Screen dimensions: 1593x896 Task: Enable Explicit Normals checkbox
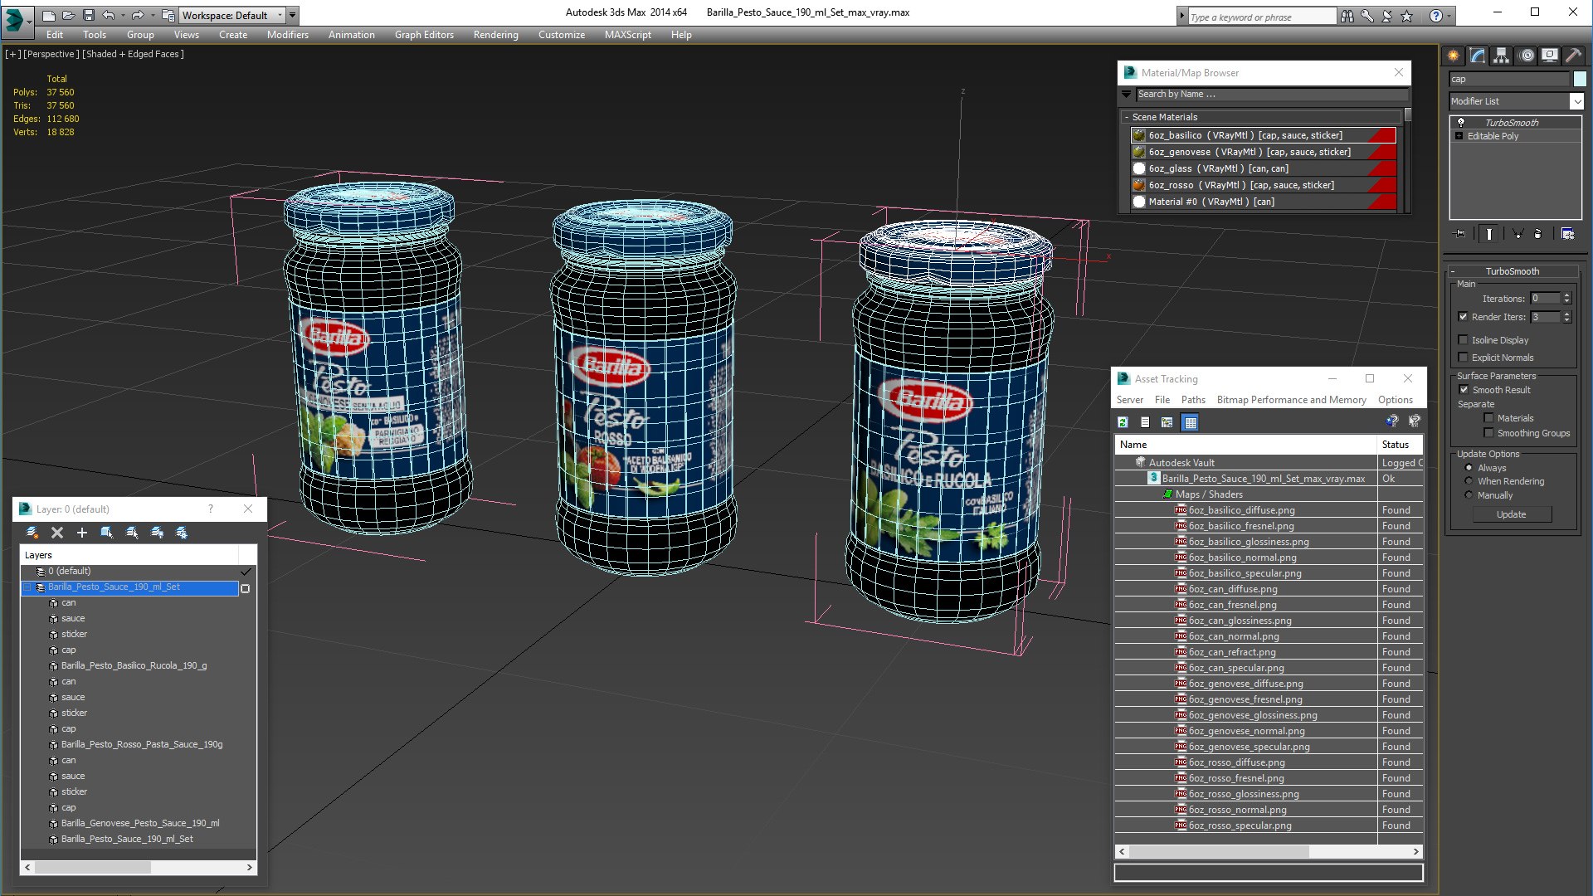(x=1464, y=358)
